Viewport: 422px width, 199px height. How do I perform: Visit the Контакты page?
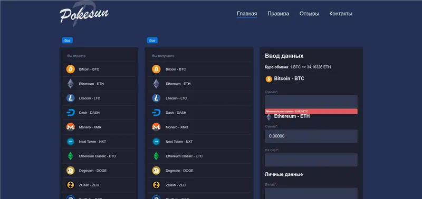coord(340,14)
